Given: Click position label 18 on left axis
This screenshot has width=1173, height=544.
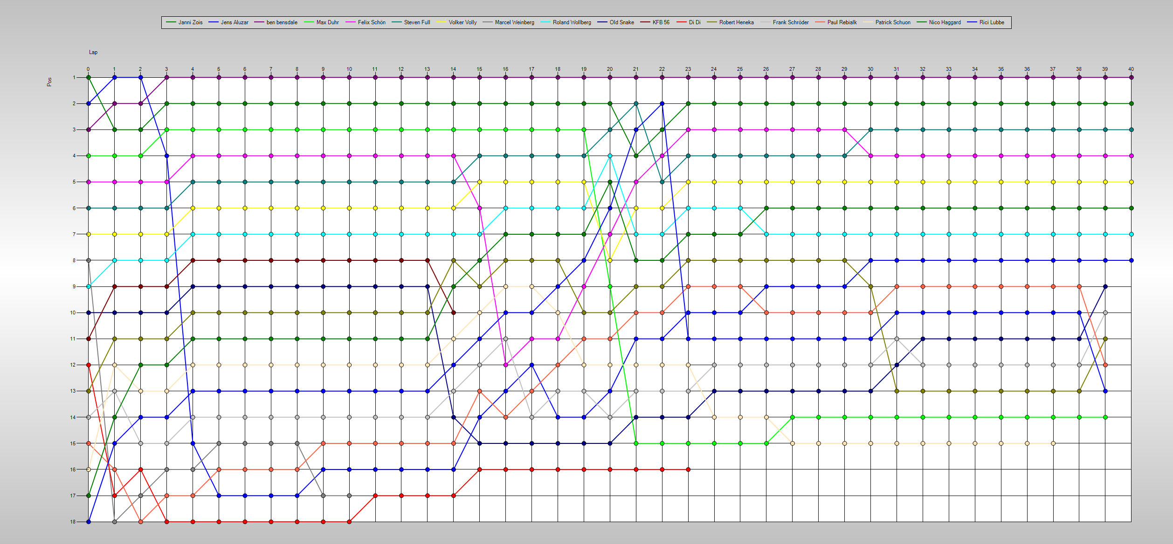Looking at the screenshot, I should coord(73,522).
